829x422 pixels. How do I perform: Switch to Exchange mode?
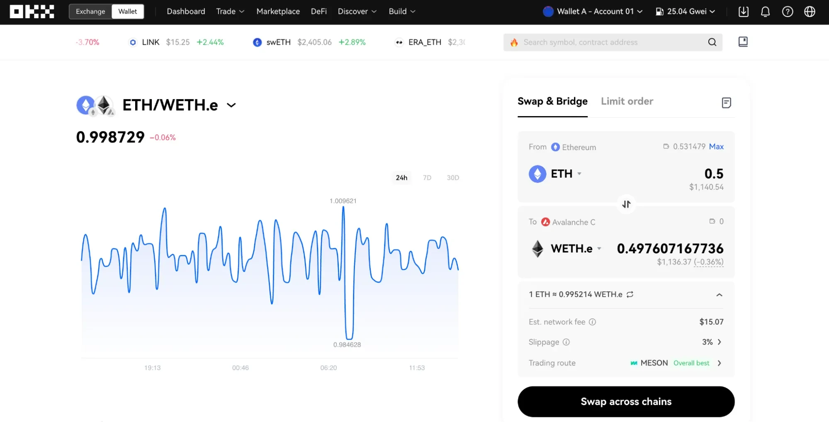click(90, 12)
